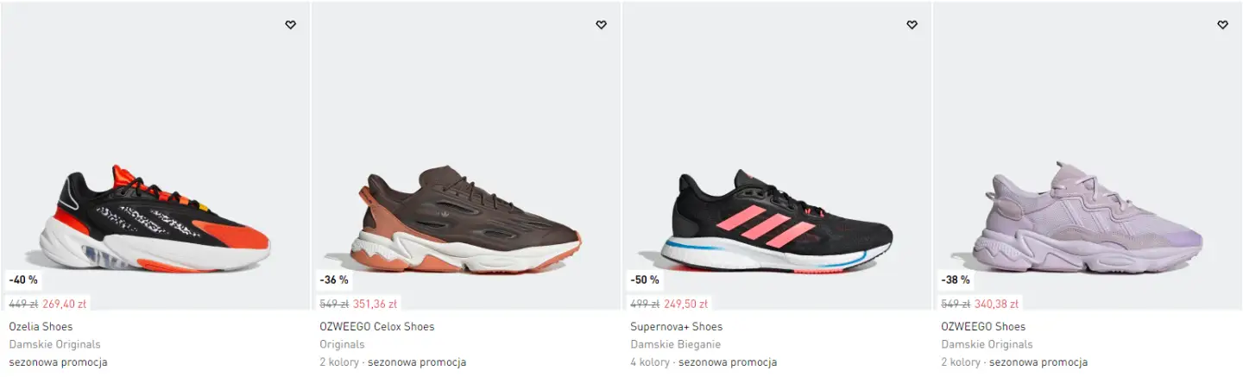The height and width of the screenshot is (377, 1243).
Task: Toggle wishlist heart on OZWEEGO Celox Shoes
Action: point(602,25)
